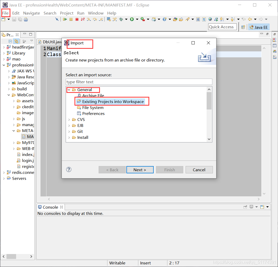Click the New wizard icon in toolbar
The width and height of the screenshot is (278, 267).
coord(3,19)
